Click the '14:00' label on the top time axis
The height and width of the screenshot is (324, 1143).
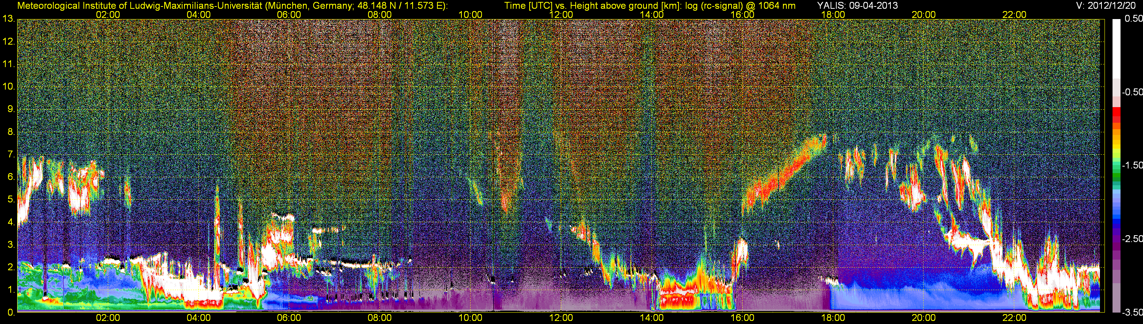point(652,14)
